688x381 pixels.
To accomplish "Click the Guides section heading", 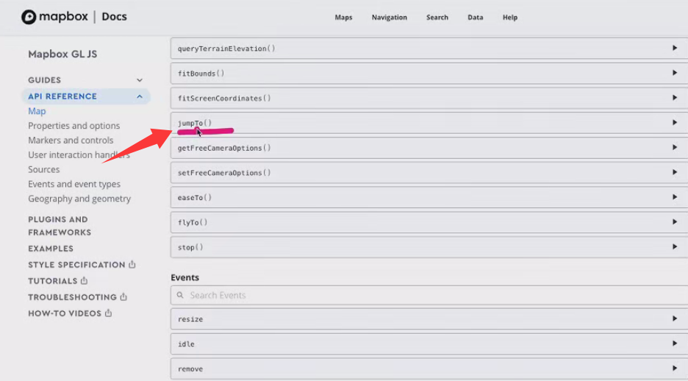I will 45,80.
